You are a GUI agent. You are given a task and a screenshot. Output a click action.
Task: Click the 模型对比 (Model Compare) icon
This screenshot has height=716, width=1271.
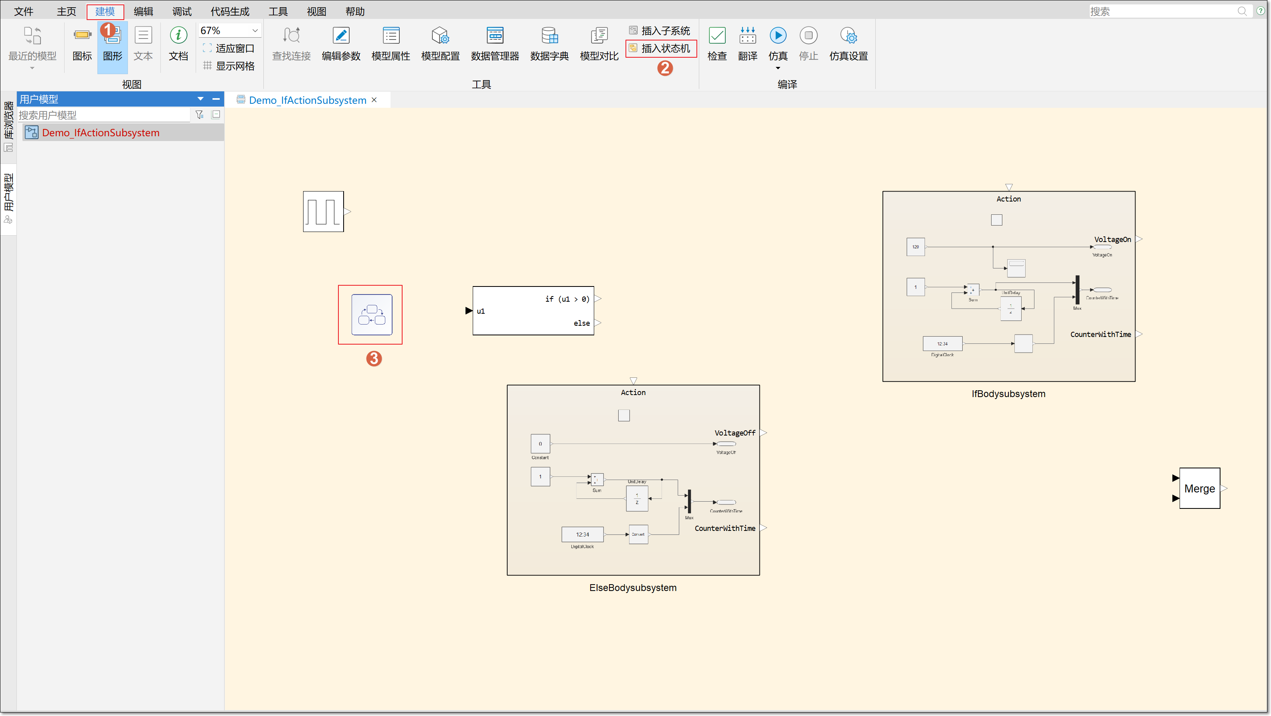(599, 36)
